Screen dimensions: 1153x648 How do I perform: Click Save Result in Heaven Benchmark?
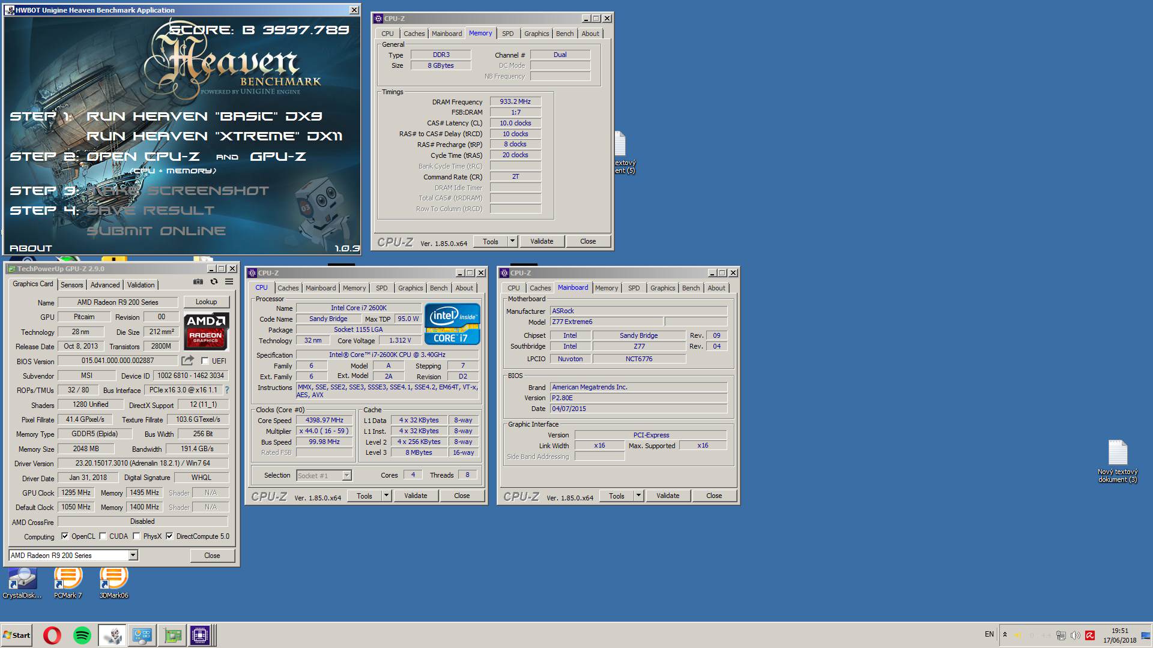pos(150,211)
